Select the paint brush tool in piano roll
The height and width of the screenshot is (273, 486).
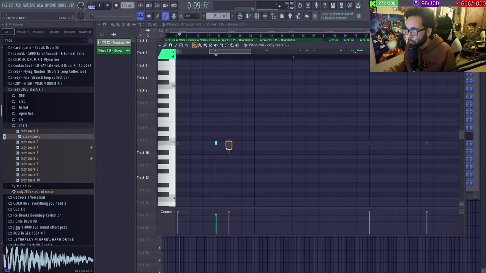click(200, 45)
